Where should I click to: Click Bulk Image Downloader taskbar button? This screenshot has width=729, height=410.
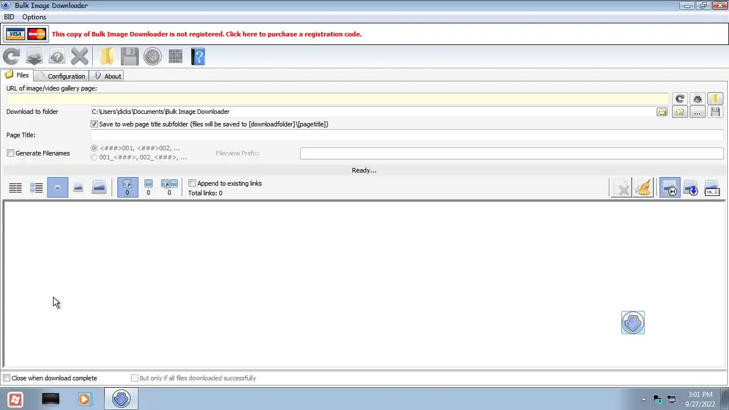(121, 399)
